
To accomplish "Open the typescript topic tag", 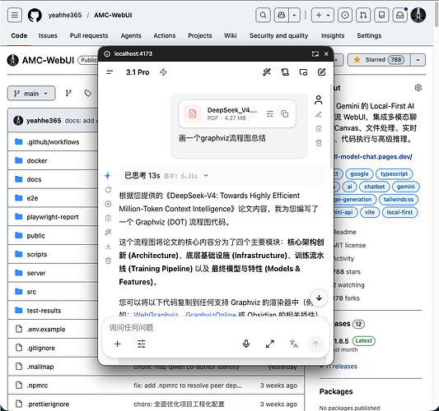I will pyautogui.click(x=394, y=173).
